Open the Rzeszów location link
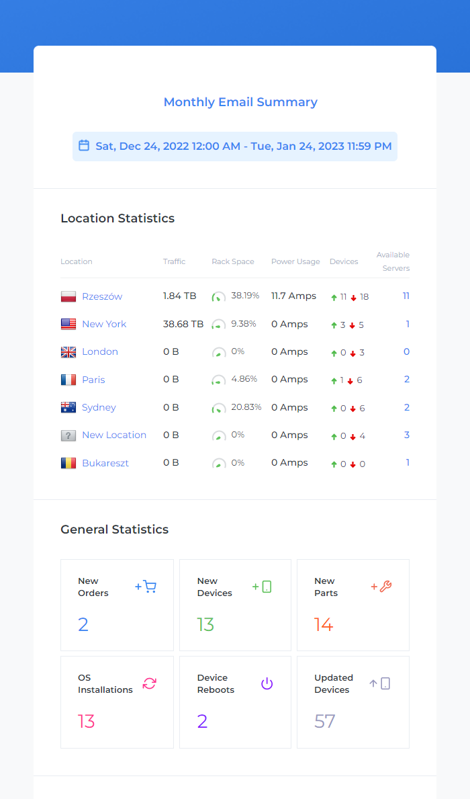This screenshot has height=799, width=470. tap(102, 296)
